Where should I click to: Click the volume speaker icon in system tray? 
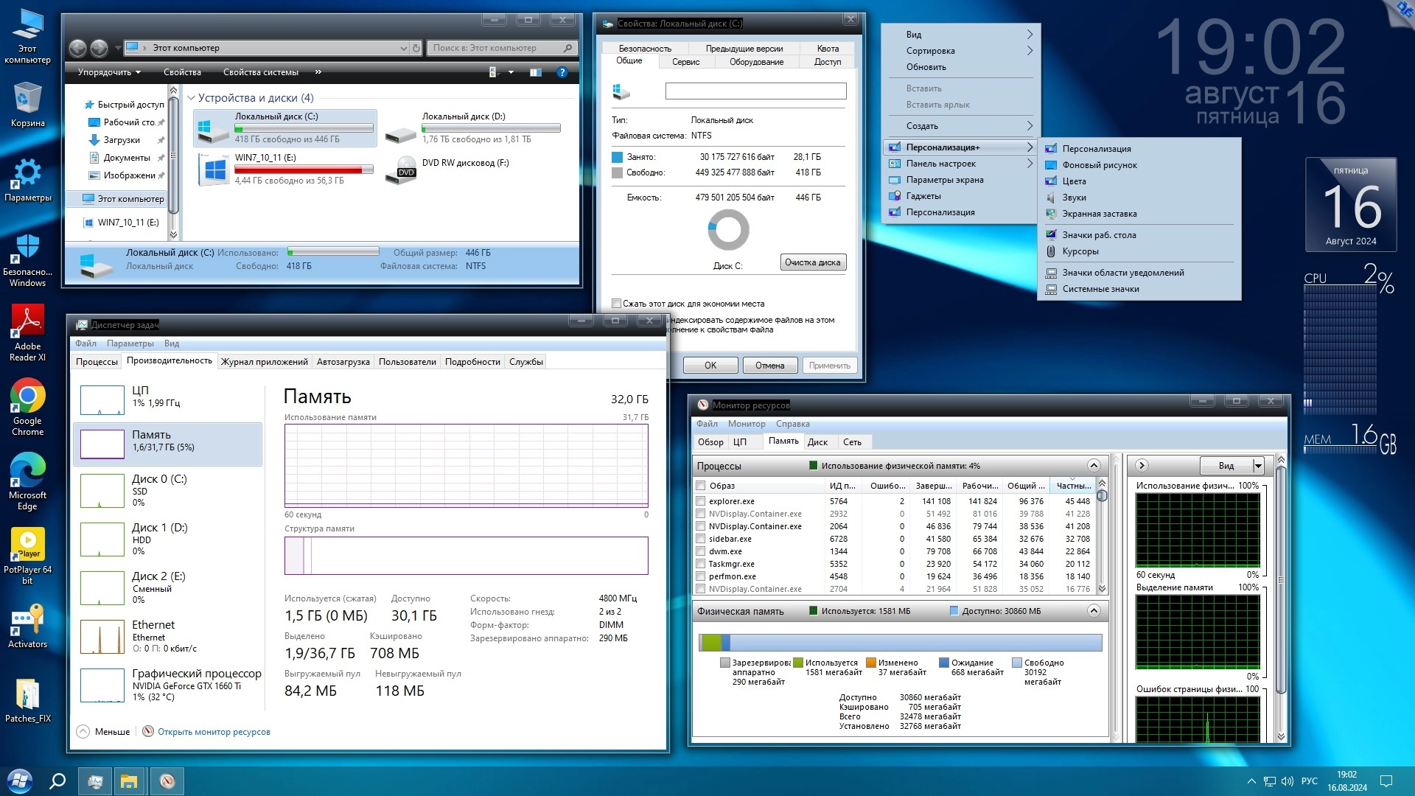point(1287,781)
